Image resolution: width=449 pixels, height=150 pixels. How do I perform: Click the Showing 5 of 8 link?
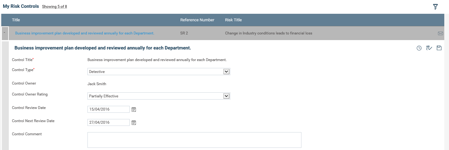click(54, 7)
